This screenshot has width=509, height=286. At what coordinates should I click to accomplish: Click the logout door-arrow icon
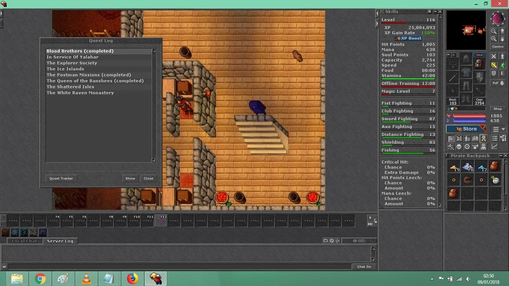(503, 138)
